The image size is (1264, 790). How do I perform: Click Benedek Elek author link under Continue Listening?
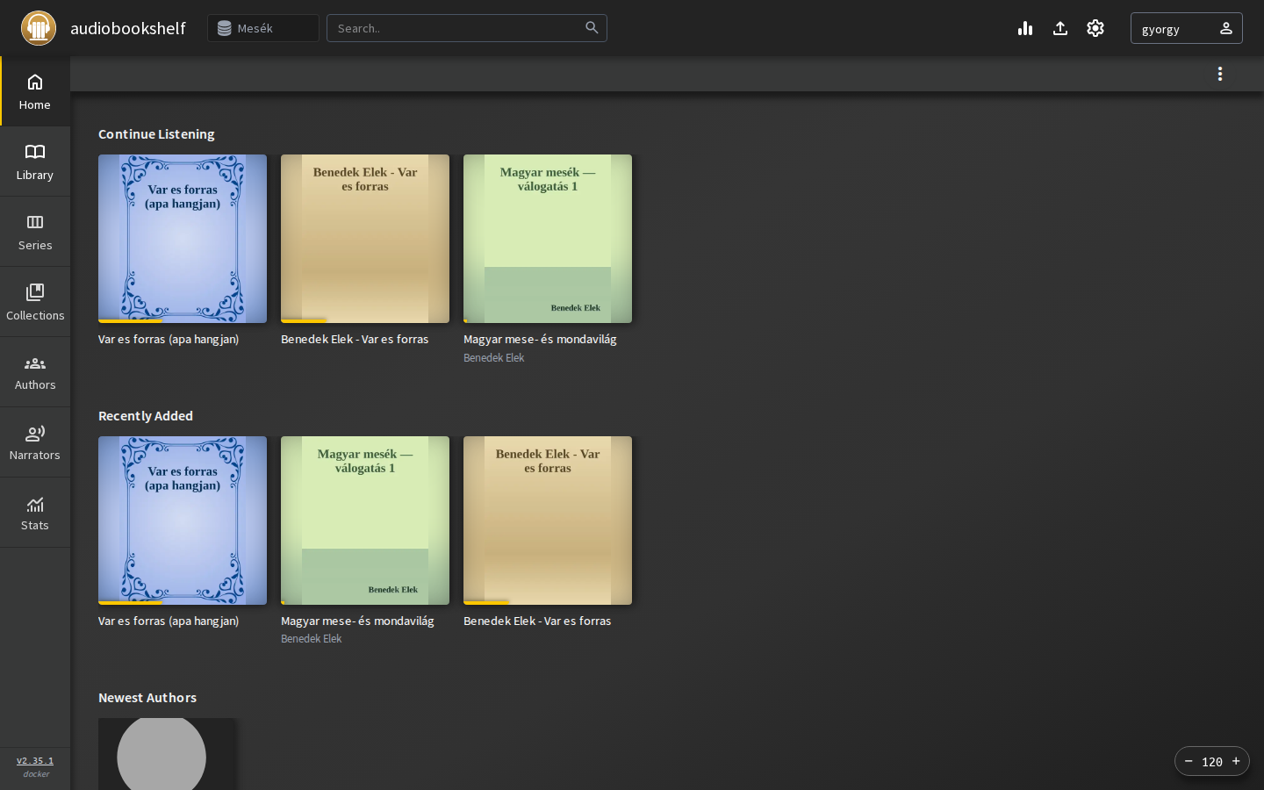click(493, 358)
